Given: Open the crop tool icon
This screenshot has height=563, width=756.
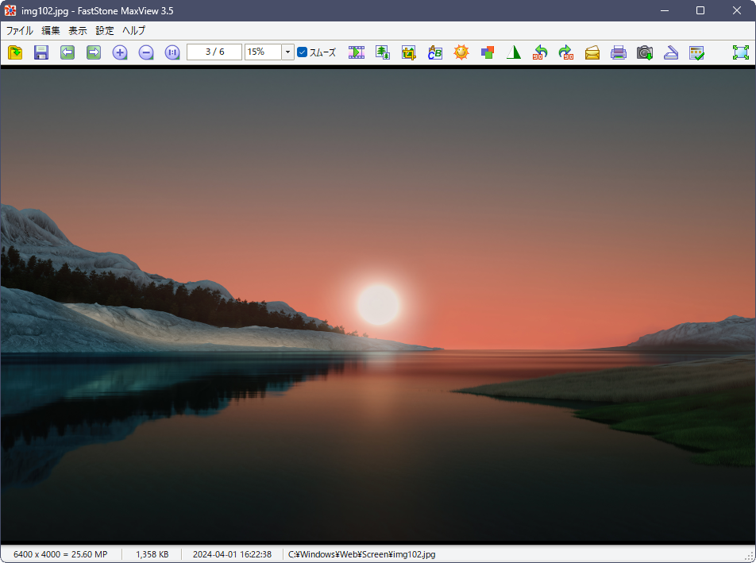Looking at the screenshot, I should click(409, 52).
